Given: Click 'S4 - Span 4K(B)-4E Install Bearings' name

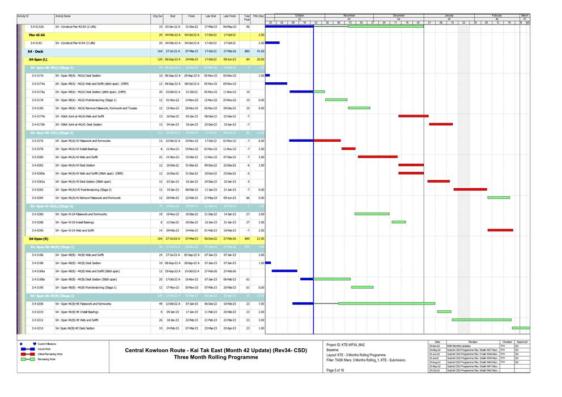Looking at the screenshot, I should (x=76, y=312).
